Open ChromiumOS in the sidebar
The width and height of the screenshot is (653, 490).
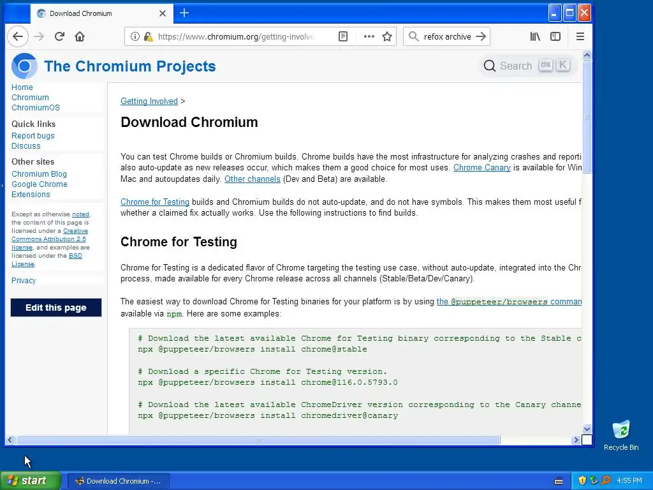pyautogui.click(x=36, y=107)
